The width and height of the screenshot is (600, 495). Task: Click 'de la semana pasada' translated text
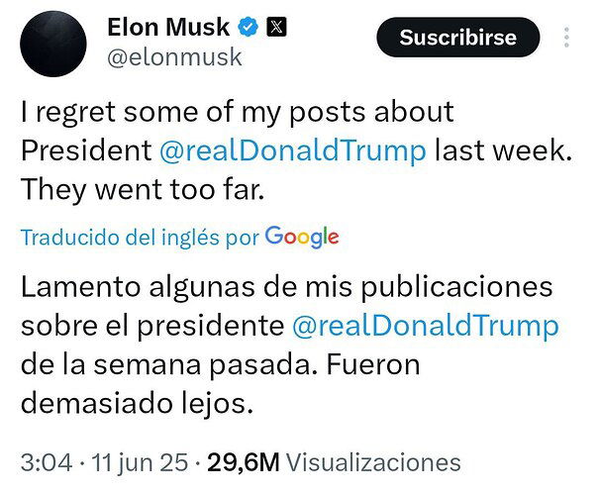[170, 364]
